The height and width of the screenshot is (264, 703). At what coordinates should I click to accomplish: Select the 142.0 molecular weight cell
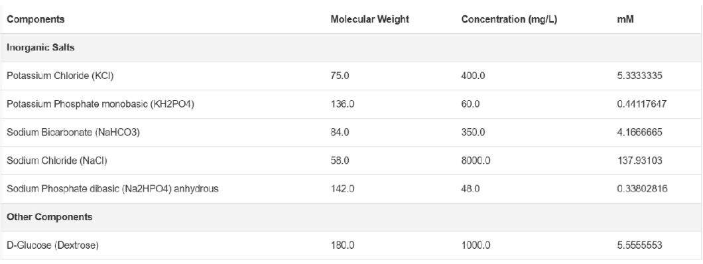[342, 188]
